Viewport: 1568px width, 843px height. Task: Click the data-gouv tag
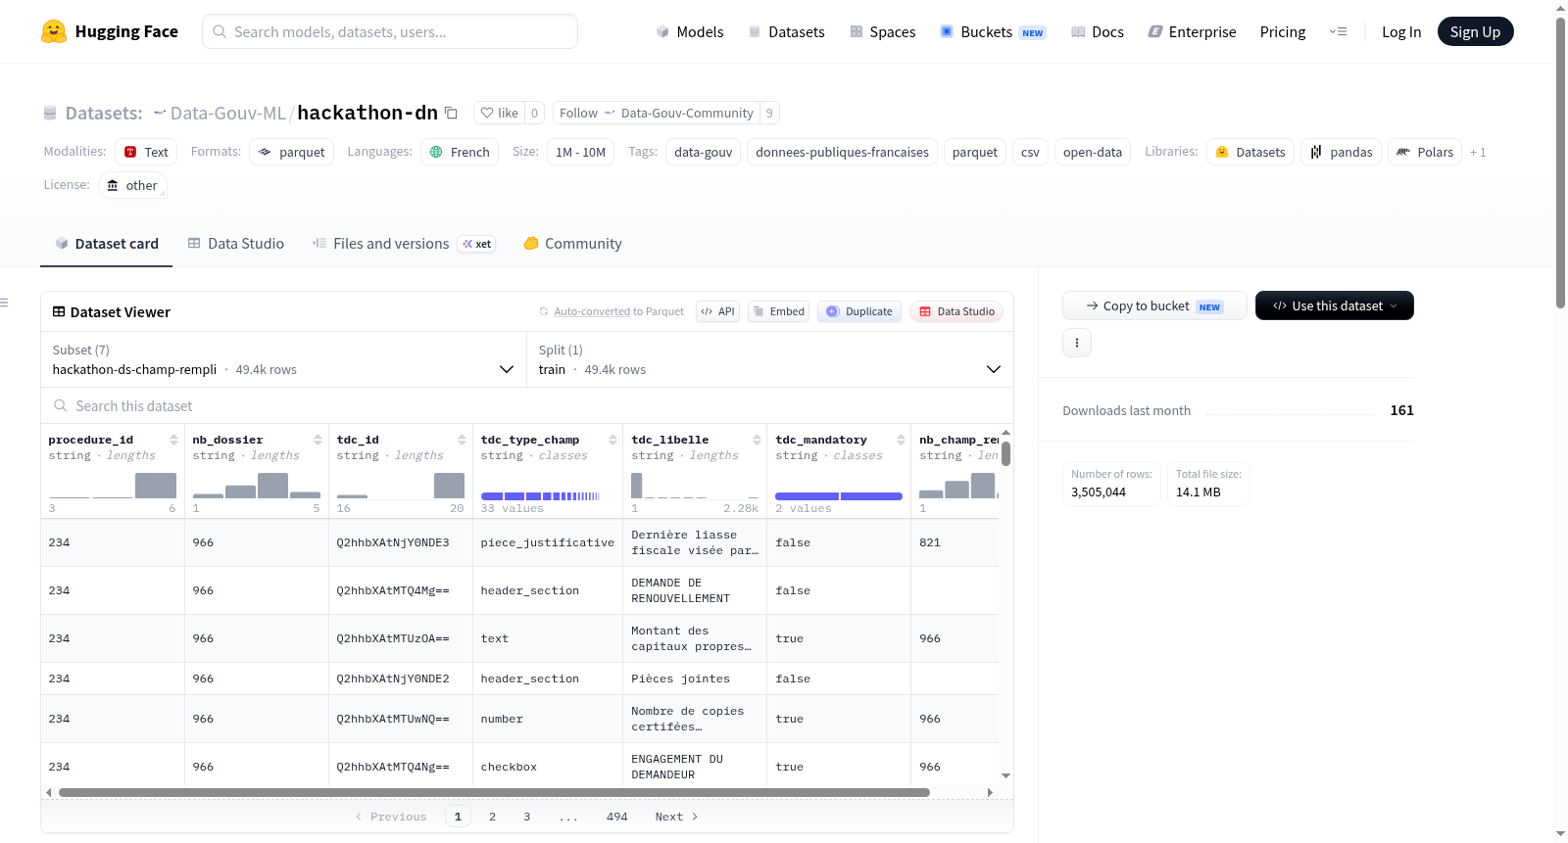click(x=704, y=152)
